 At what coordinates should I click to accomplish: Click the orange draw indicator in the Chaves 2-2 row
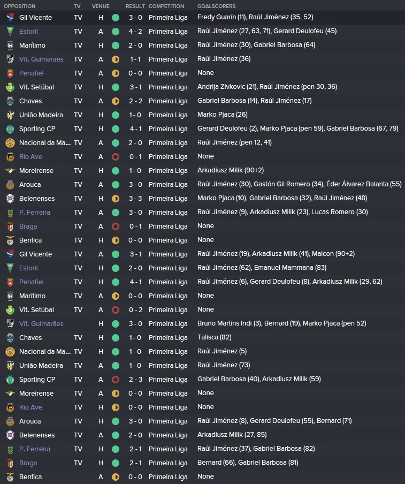(116, 101)
